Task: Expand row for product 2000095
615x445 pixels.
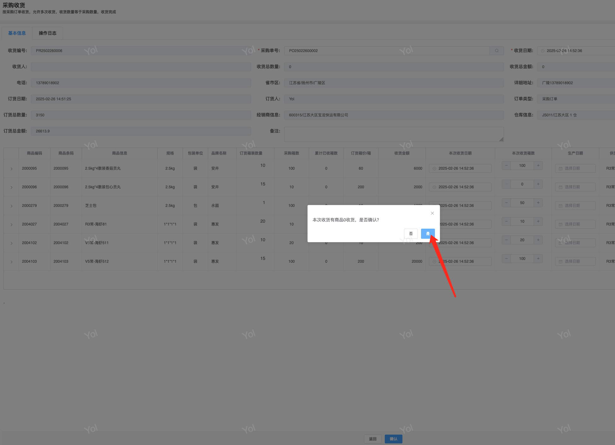Action: click(11, 169)
